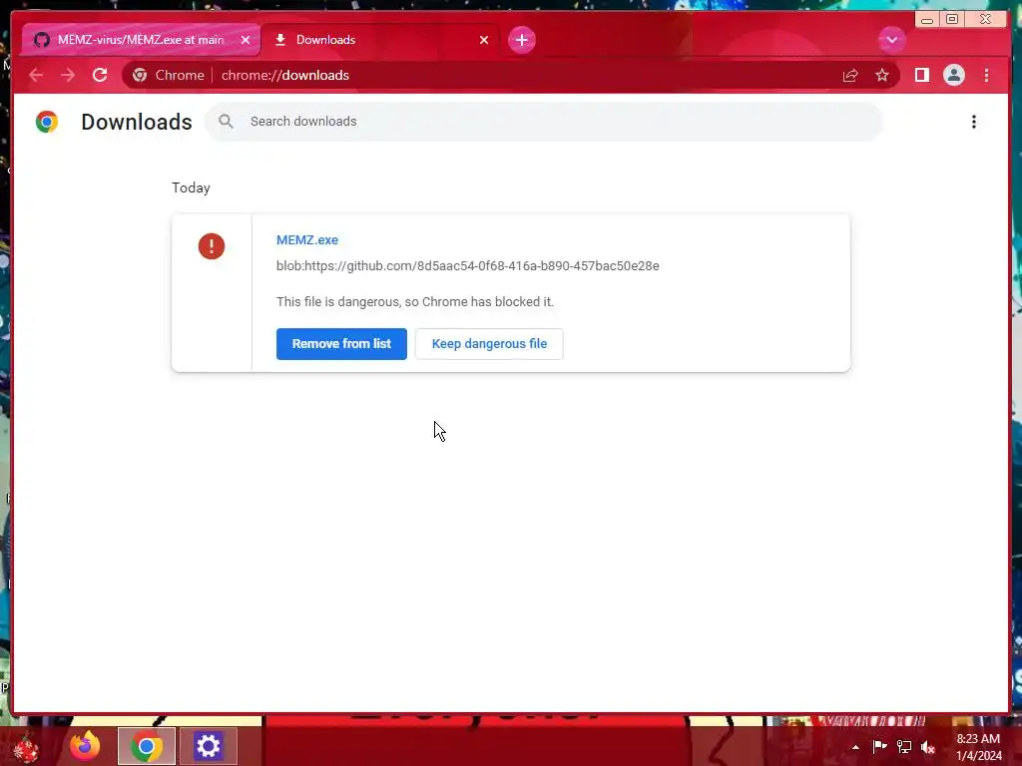This screenshot has height=766, width=1022.
Task: Click the red dangerous file warning icon
Action: pyautogui.click(x=212, y=246)
